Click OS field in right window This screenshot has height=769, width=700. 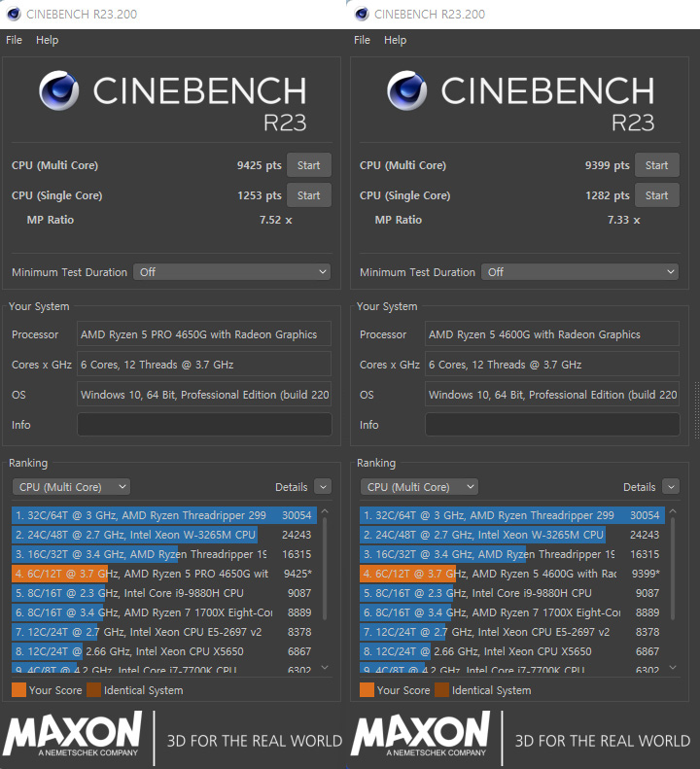coord(552,395)
